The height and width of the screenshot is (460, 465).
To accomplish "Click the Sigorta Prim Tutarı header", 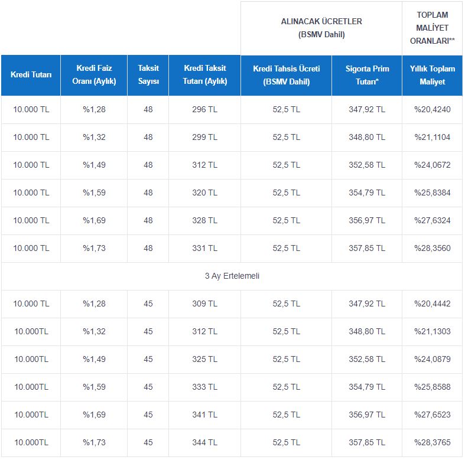I will point(367,75).
